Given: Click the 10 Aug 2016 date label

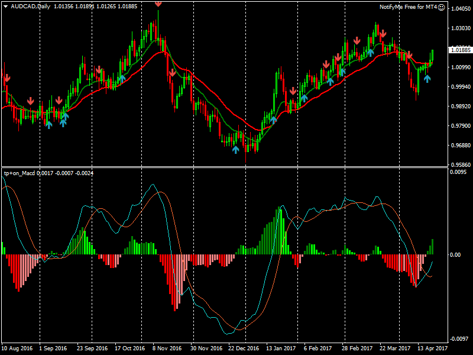Looking at the screenshot, I should (x=17, y=348).
